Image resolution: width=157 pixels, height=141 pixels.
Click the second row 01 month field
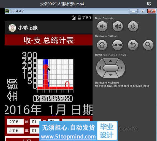pos(35,131)
